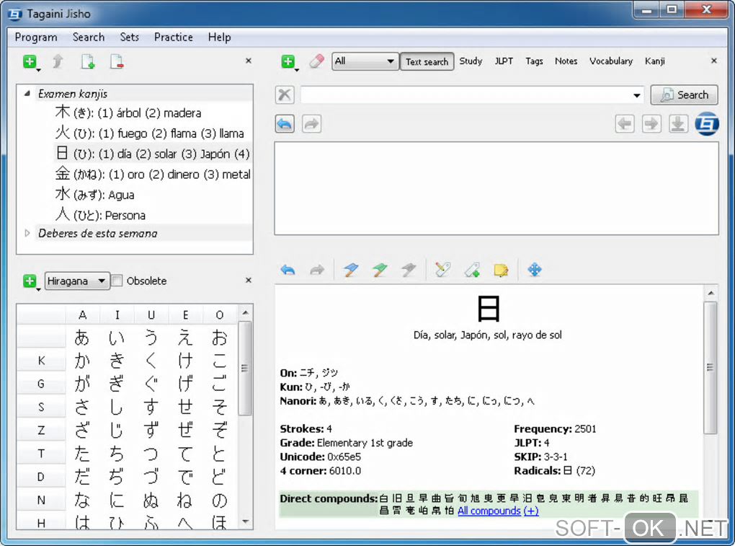This screenshot has height=546, width=735.
Task: Click the Search button
Action: click(x=685, y=94)
